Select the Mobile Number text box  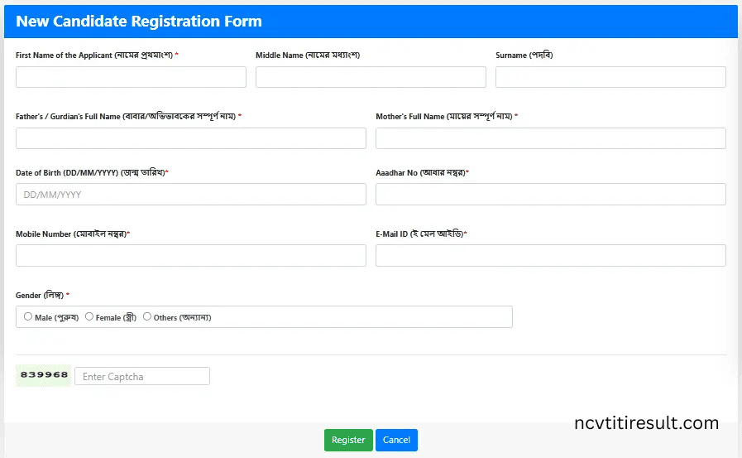(190, 256)
